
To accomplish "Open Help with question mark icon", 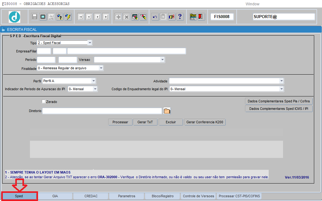I will (x=180, y=17).
